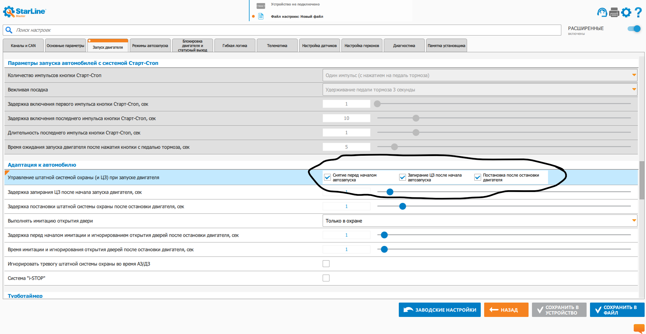
Task: Open help question mark icon
Action: click(x=638, y=13)
